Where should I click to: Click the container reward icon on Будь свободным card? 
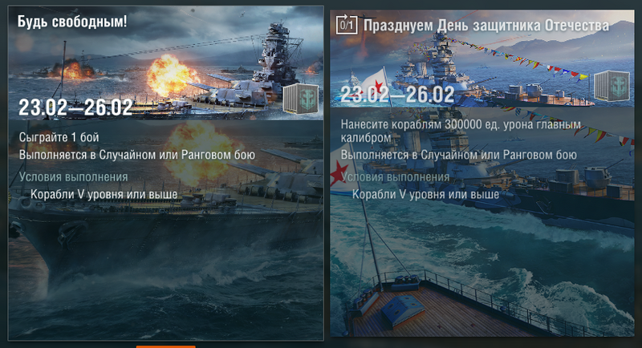tap(300, 98)
